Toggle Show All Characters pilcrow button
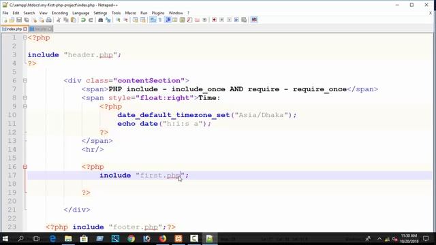The image size is (436, 245). point(160,20)
